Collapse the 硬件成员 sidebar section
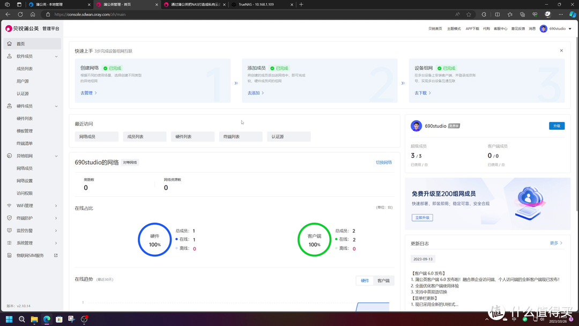The width and height of the screenshot is (579, 326). pos(56,106)
